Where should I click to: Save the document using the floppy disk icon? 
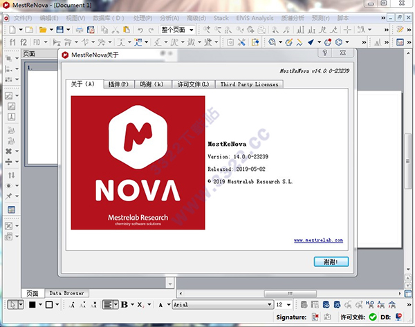tap(60, 30)
